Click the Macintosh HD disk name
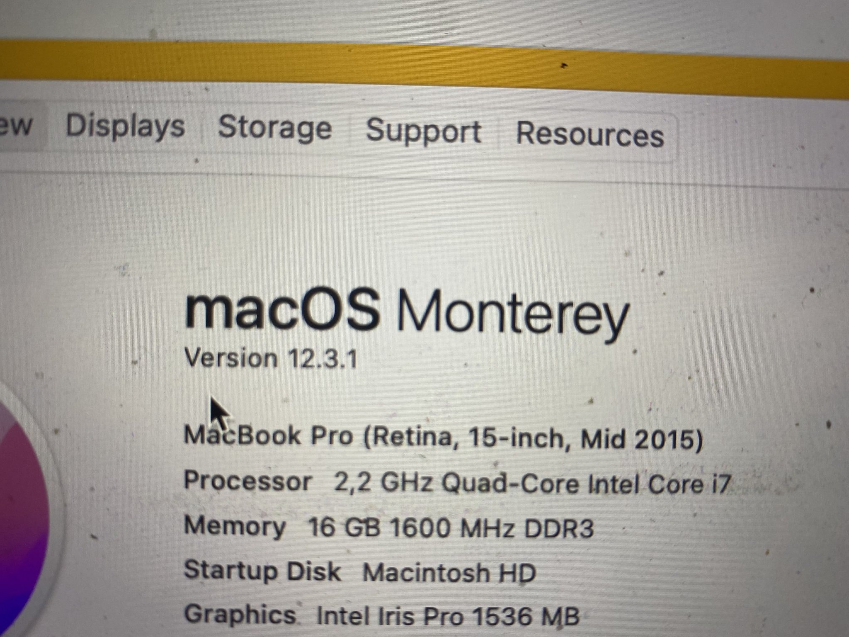 coord(449,573)
